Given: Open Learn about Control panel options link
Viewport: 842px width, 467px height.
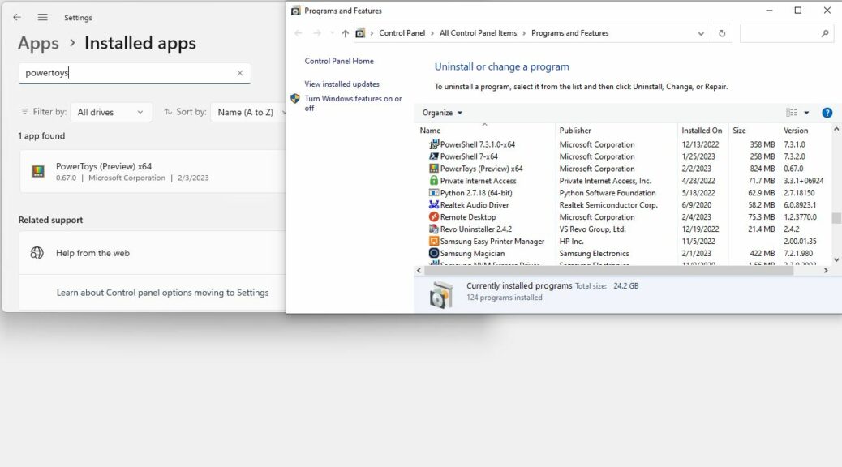Looking at the screenshot, I should [x=162, y=293].
